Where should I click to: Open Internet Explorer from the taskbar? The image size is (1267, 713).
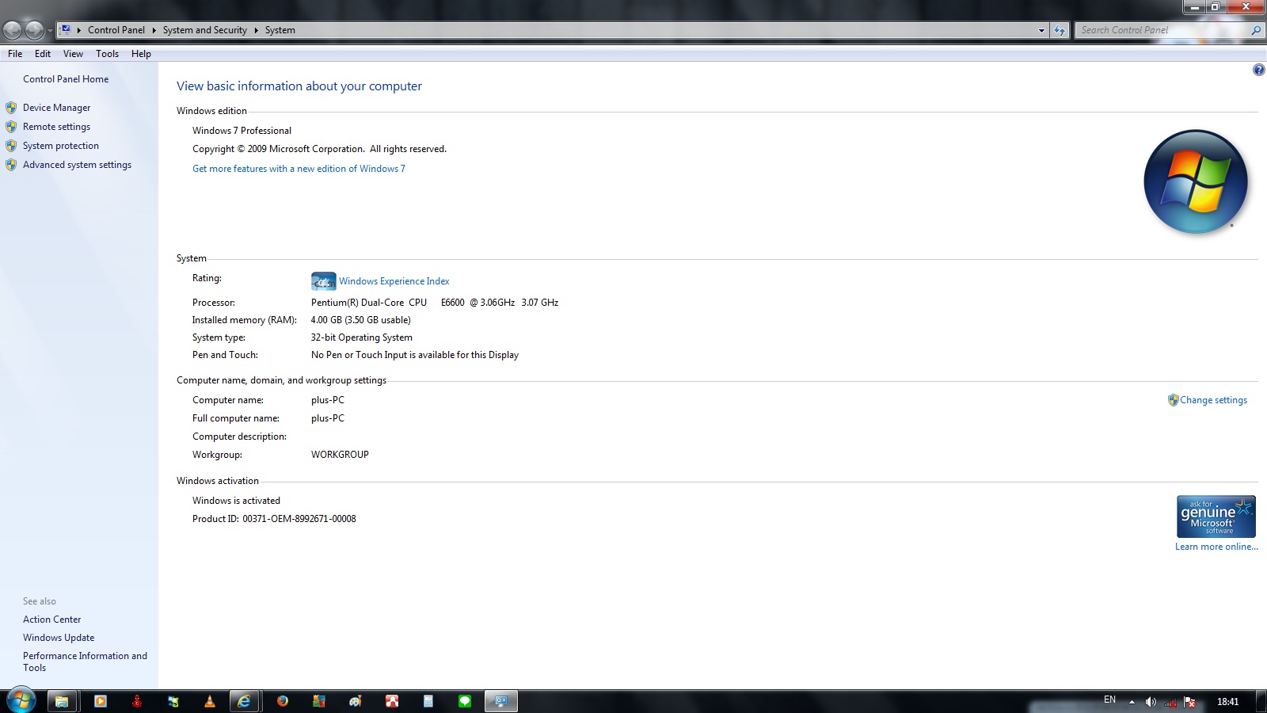tap(245, 701)
